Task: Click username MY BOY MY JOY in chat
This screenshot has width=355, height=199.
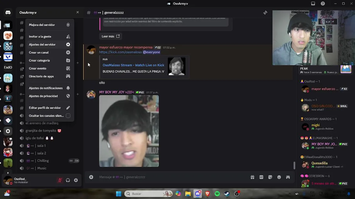Action: (x=116, y=92)
